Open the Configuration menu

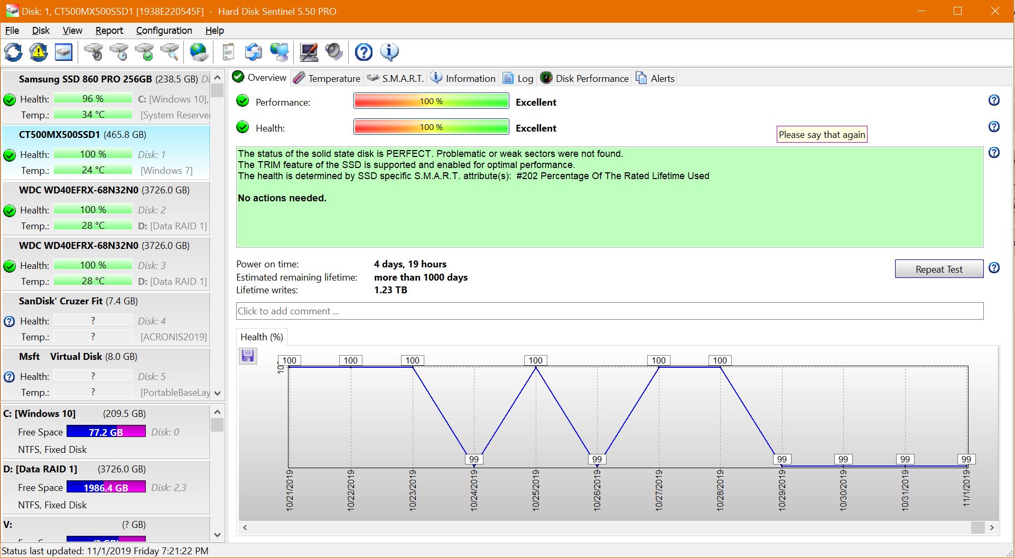(164, 31)
